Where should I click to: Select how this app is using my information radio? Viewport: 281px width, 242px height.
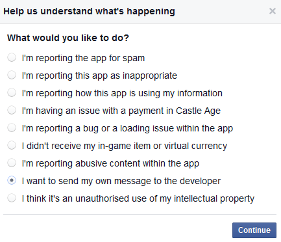(x=12, y=93)
